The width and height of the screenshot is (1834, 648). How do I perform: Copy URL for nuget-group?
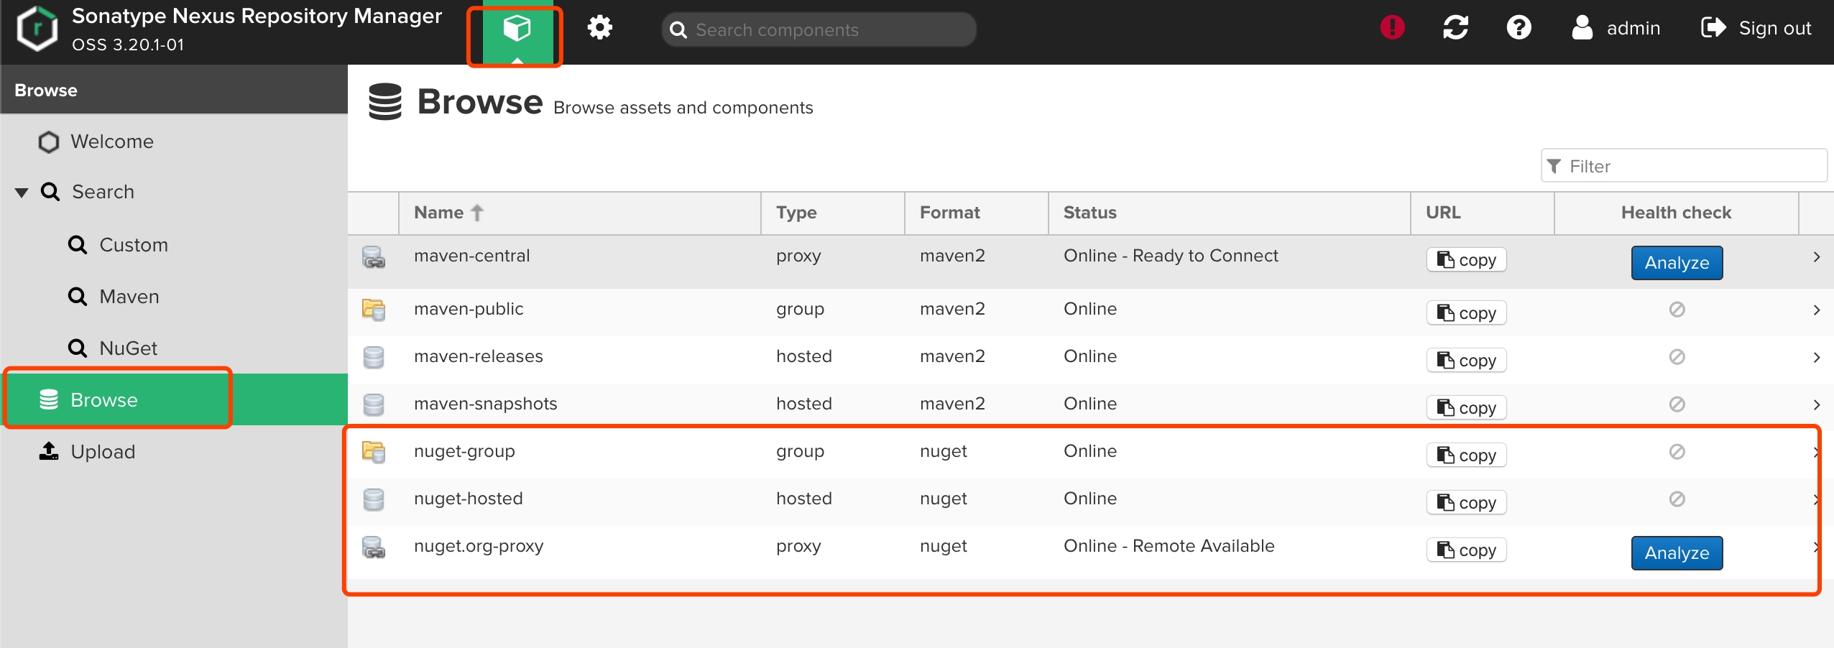1466,455
